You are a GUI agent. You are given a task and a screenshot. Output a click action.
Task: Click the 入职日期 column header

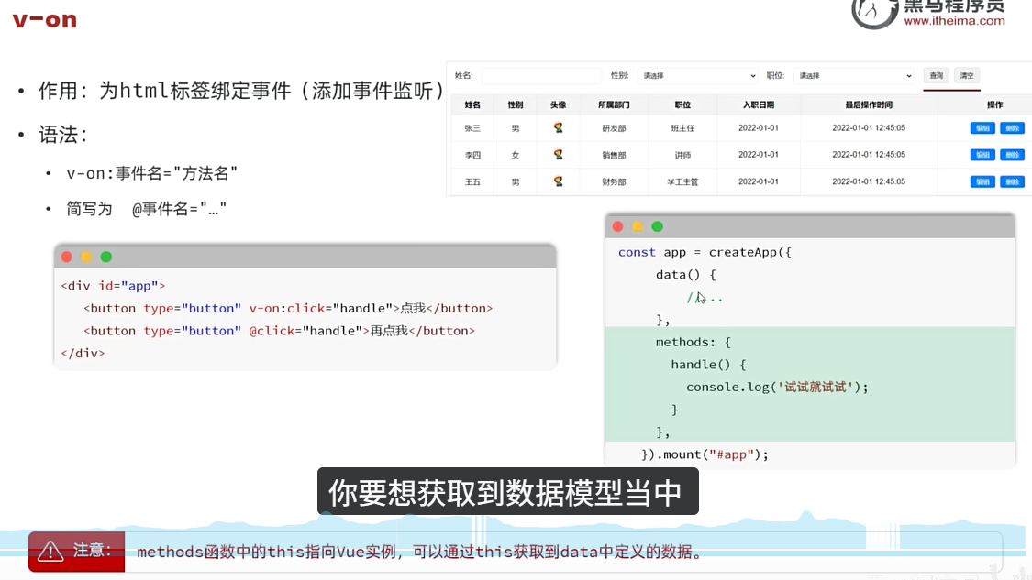[x=759, y=104]
